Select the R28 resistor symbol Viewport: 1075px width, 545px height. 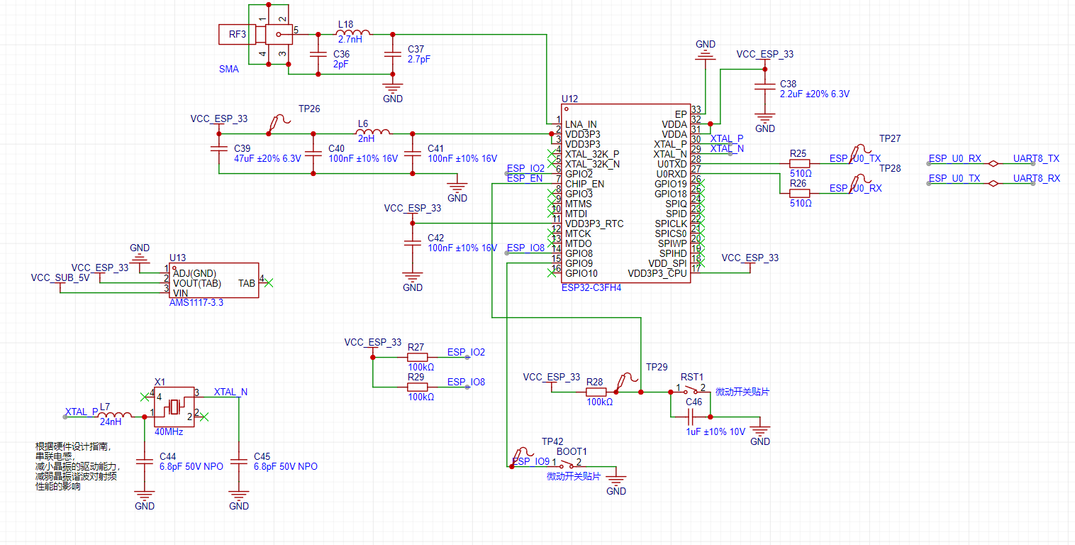596,392
